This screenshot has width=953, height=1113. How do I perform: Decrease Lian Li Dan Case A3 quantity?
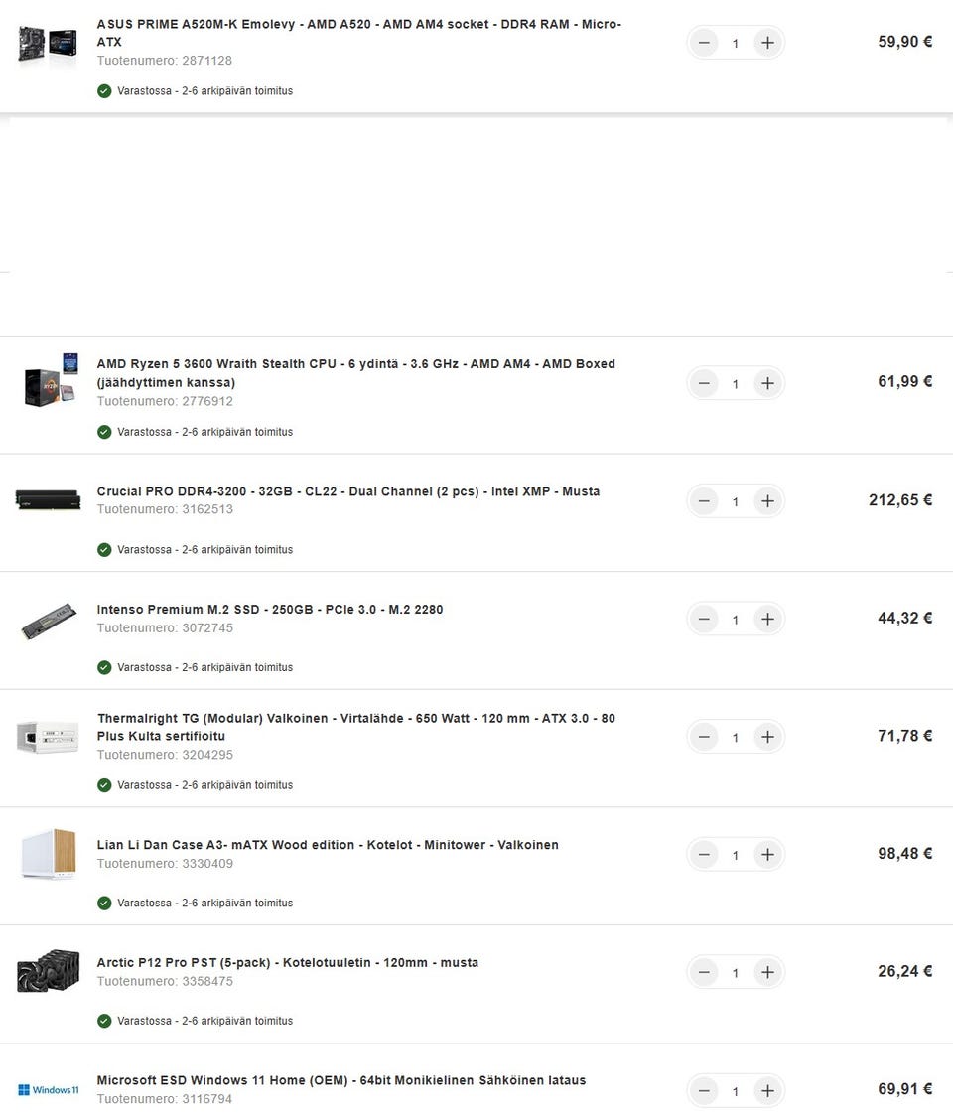704,855
